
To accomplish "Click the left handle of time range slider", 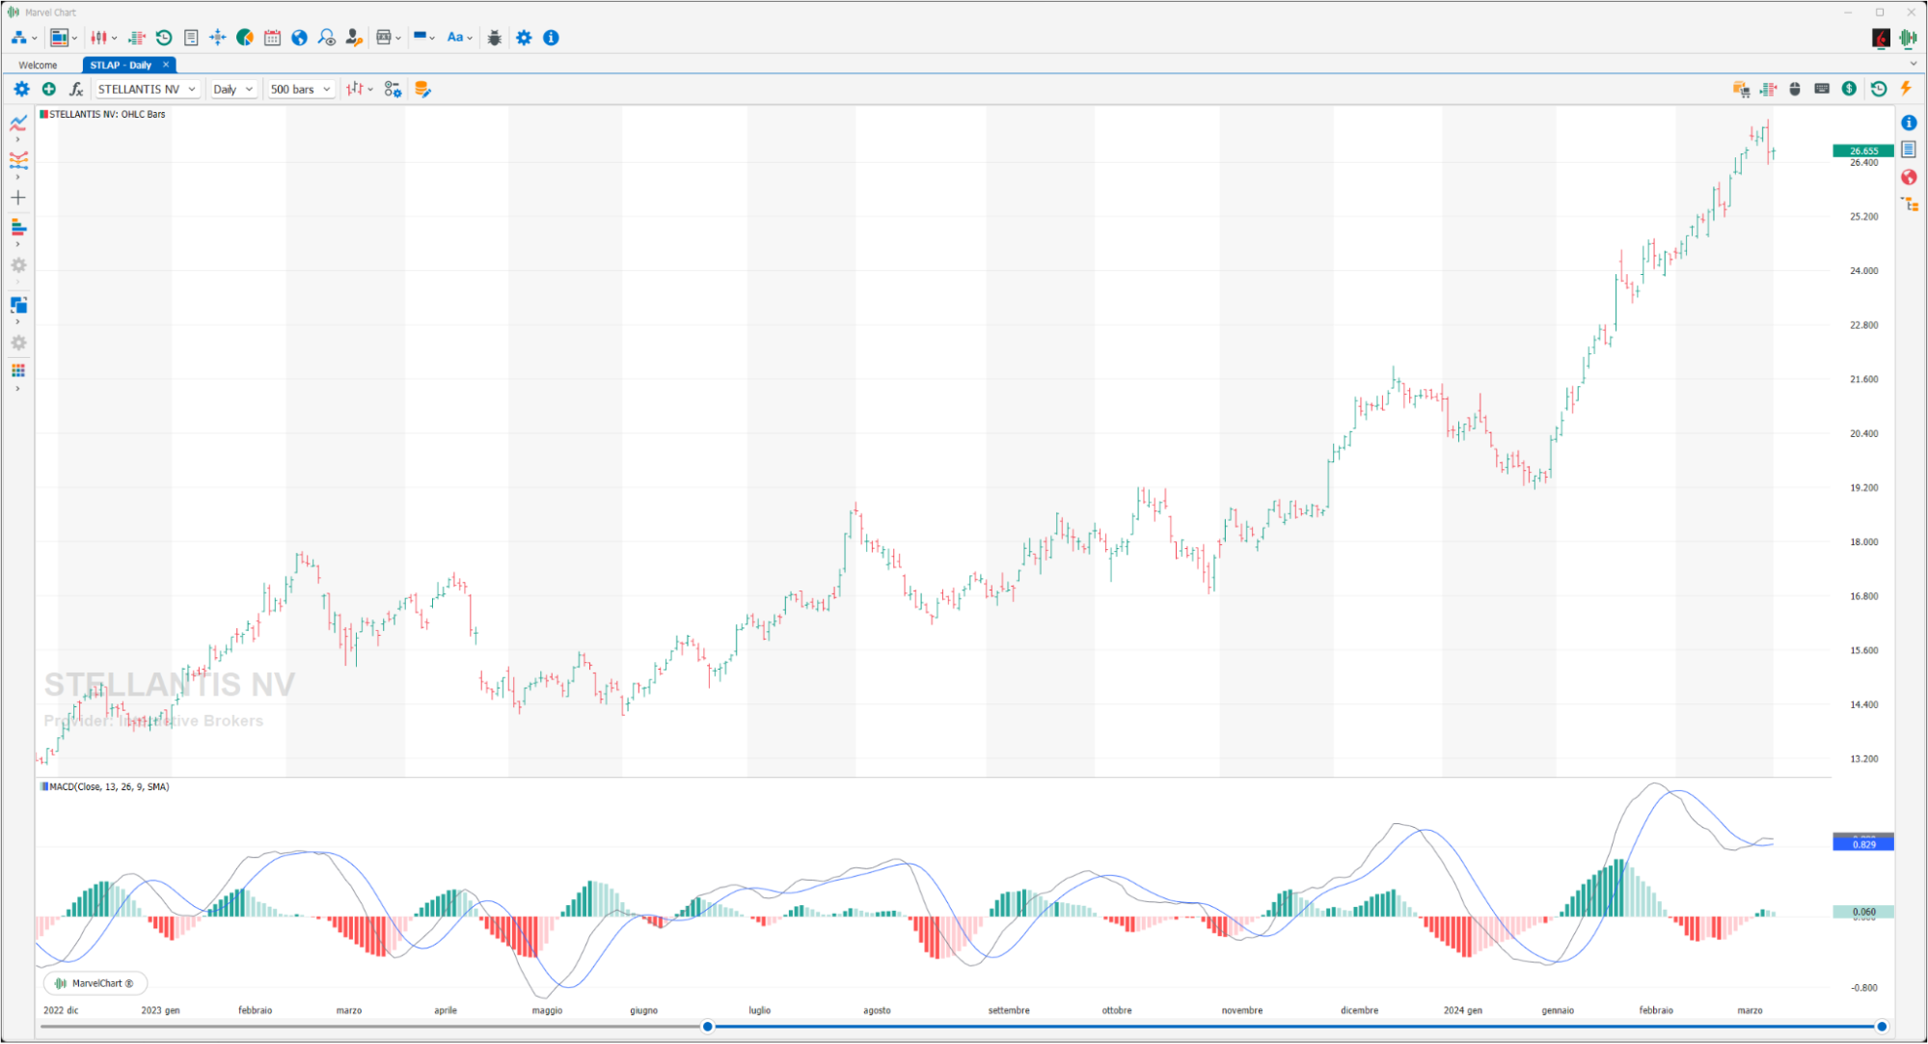I will [x=707, y=1027].
